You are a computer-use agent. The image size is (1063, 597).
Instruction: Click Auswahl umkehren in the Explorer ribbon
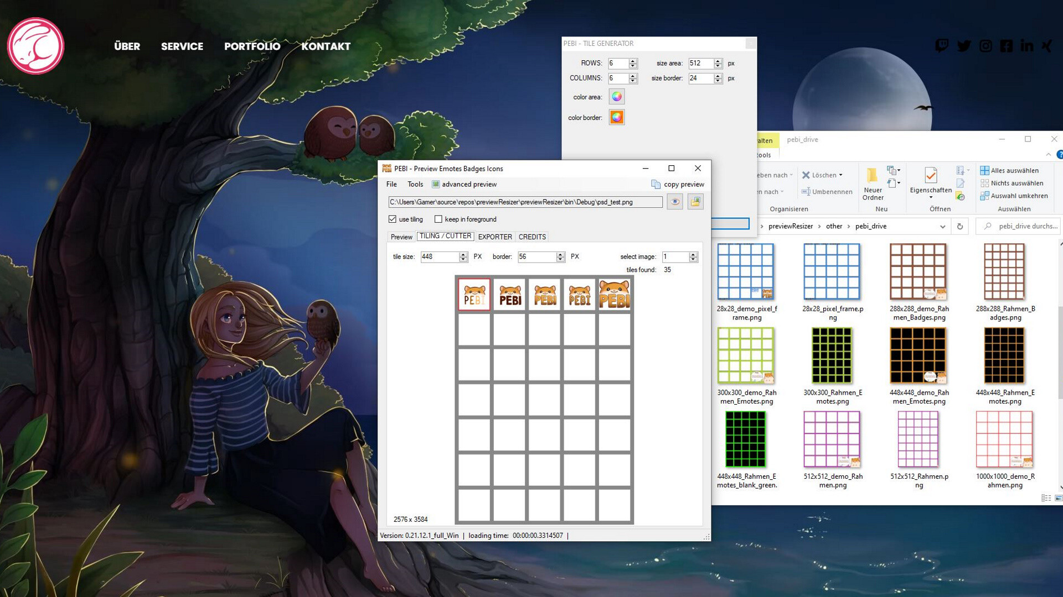pos(1015,196)
